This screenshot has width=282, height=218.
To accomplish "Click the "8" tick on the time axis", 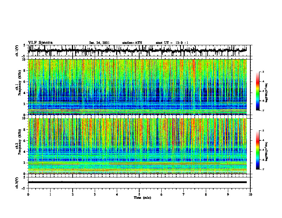I will [206, 194].
